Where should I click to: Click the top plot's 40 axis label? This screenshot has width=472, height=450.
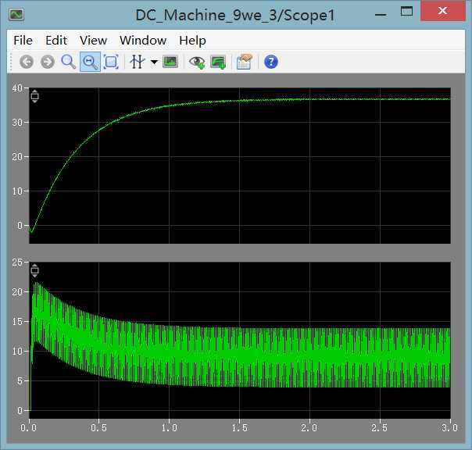17,88
